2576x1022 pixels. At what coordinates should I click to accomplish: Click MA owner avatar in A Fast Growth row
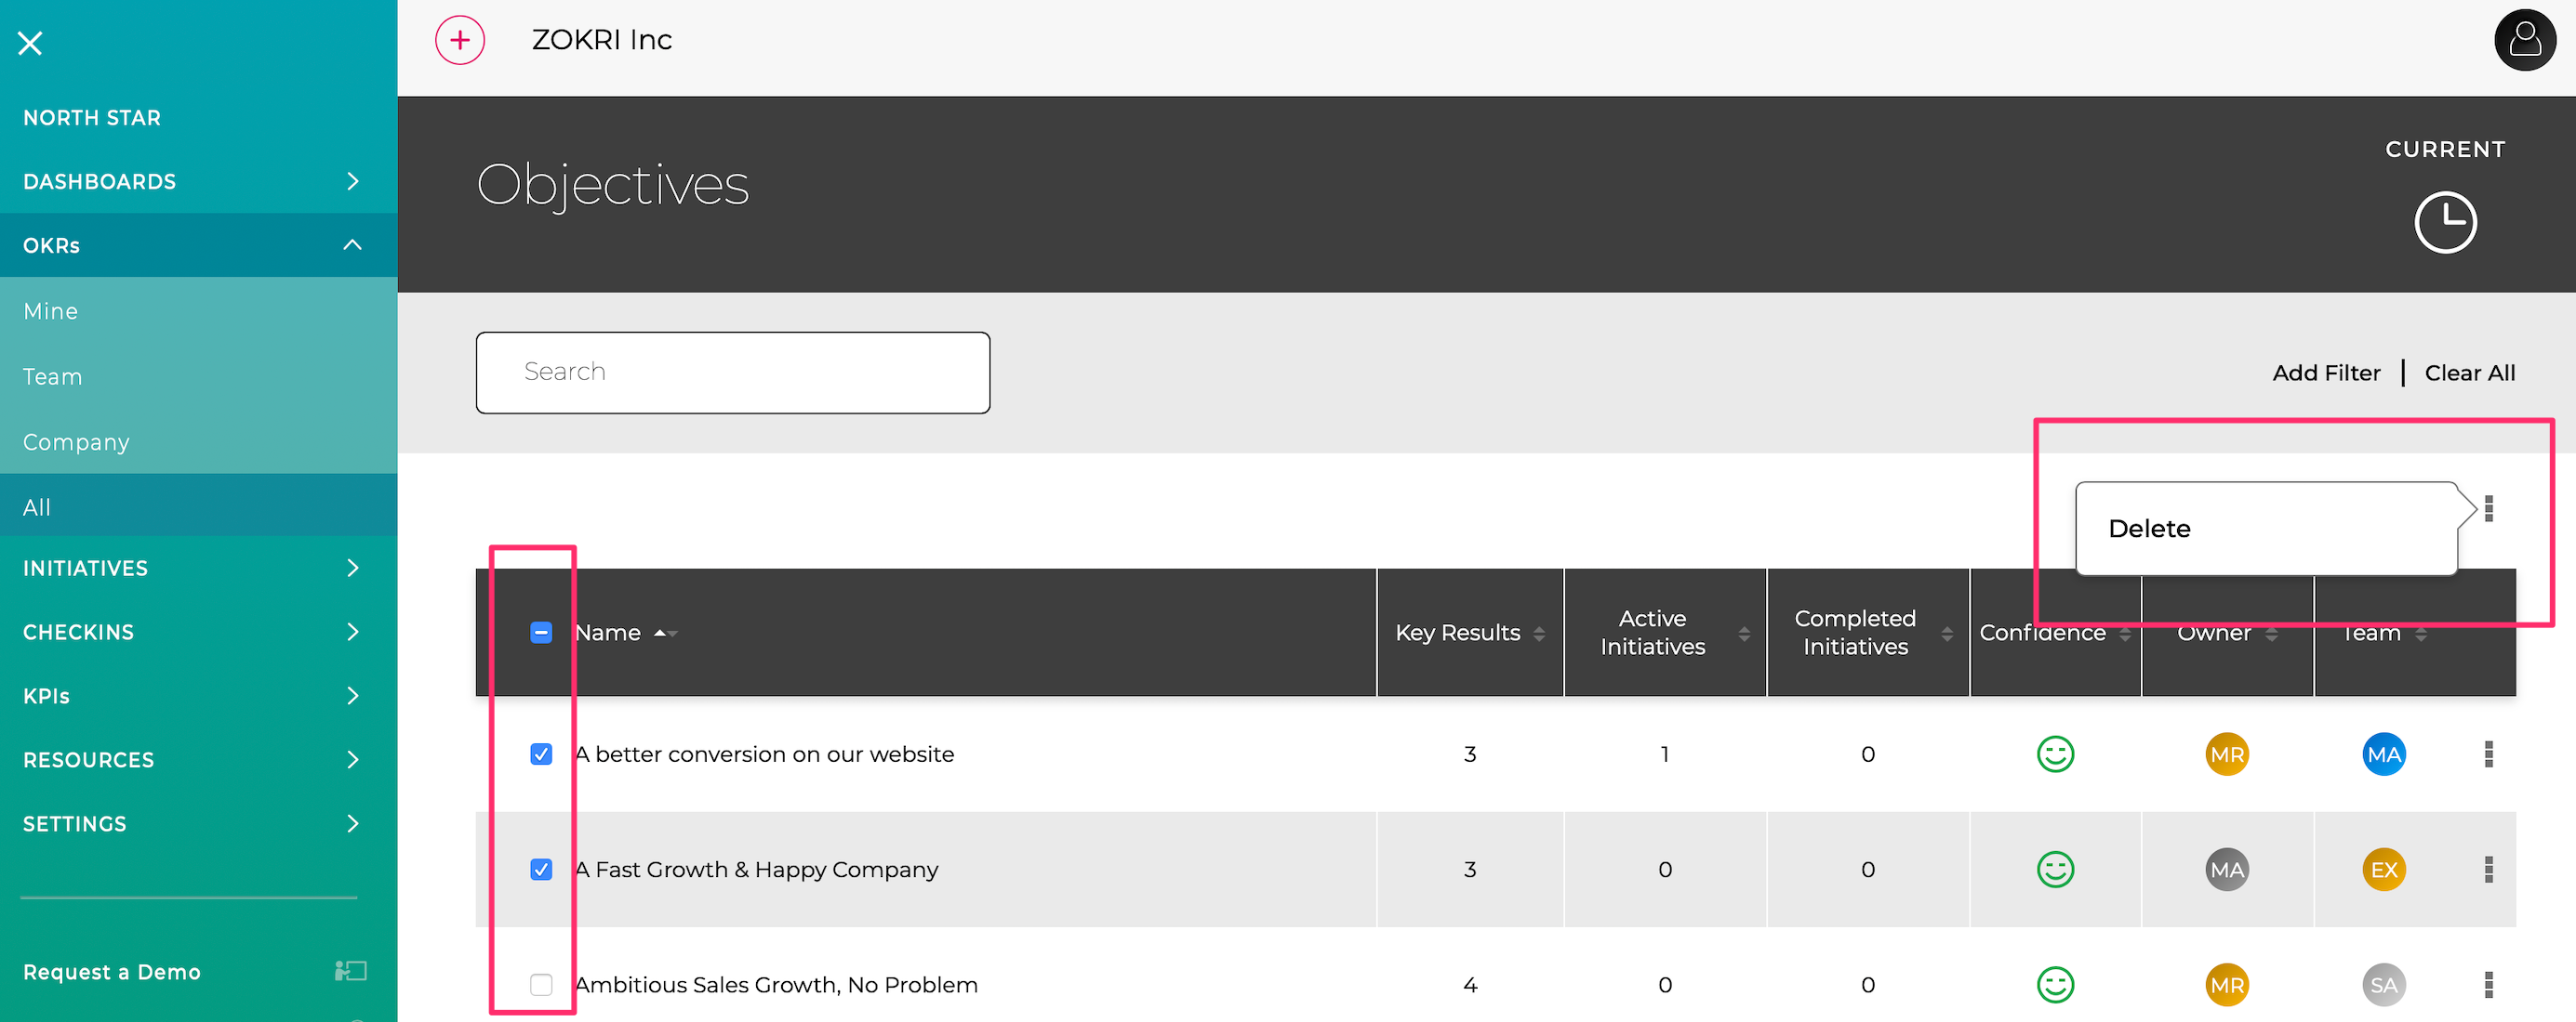tap(2227, 869)
